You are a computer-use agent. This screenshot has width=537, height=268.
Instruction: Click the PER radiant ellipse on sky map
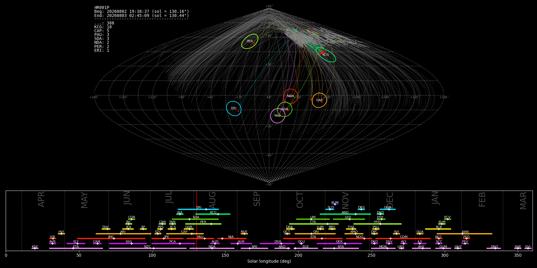pyautogui.click(x=250, y=41)
